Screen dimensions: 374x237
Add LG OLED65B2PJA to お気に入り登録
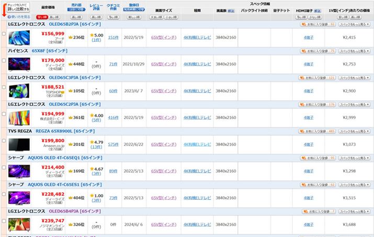(x=318, y=24)
